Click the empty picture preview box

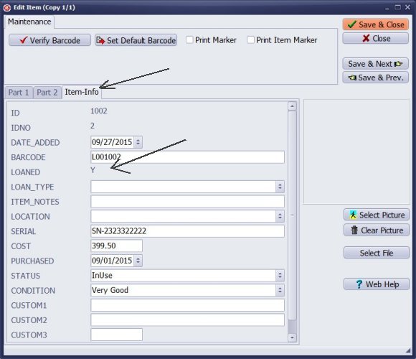(x=356, y=151)
